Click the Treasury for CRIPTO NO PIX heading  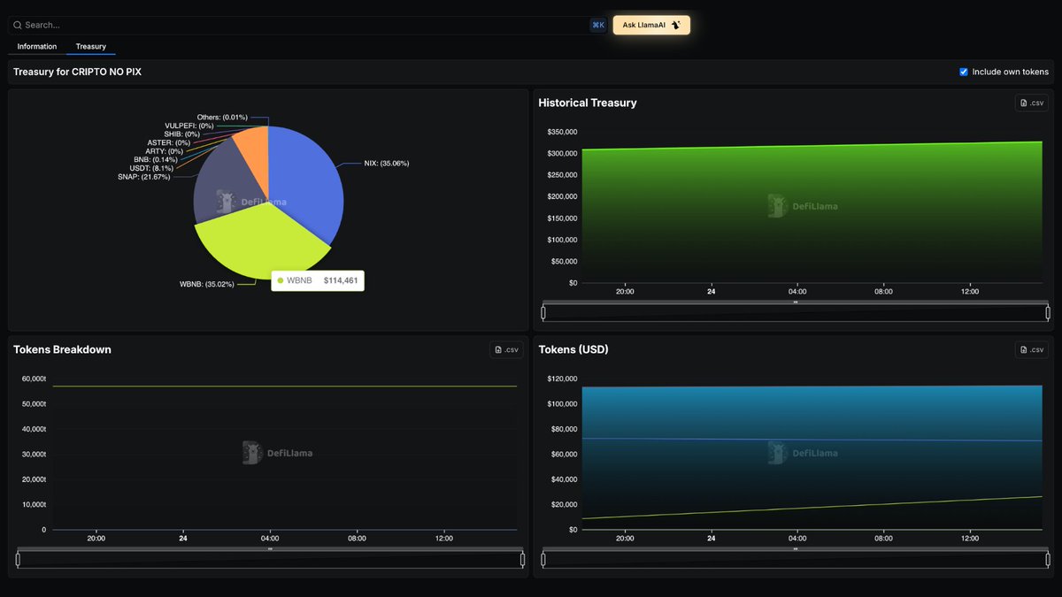pos(77,72)
